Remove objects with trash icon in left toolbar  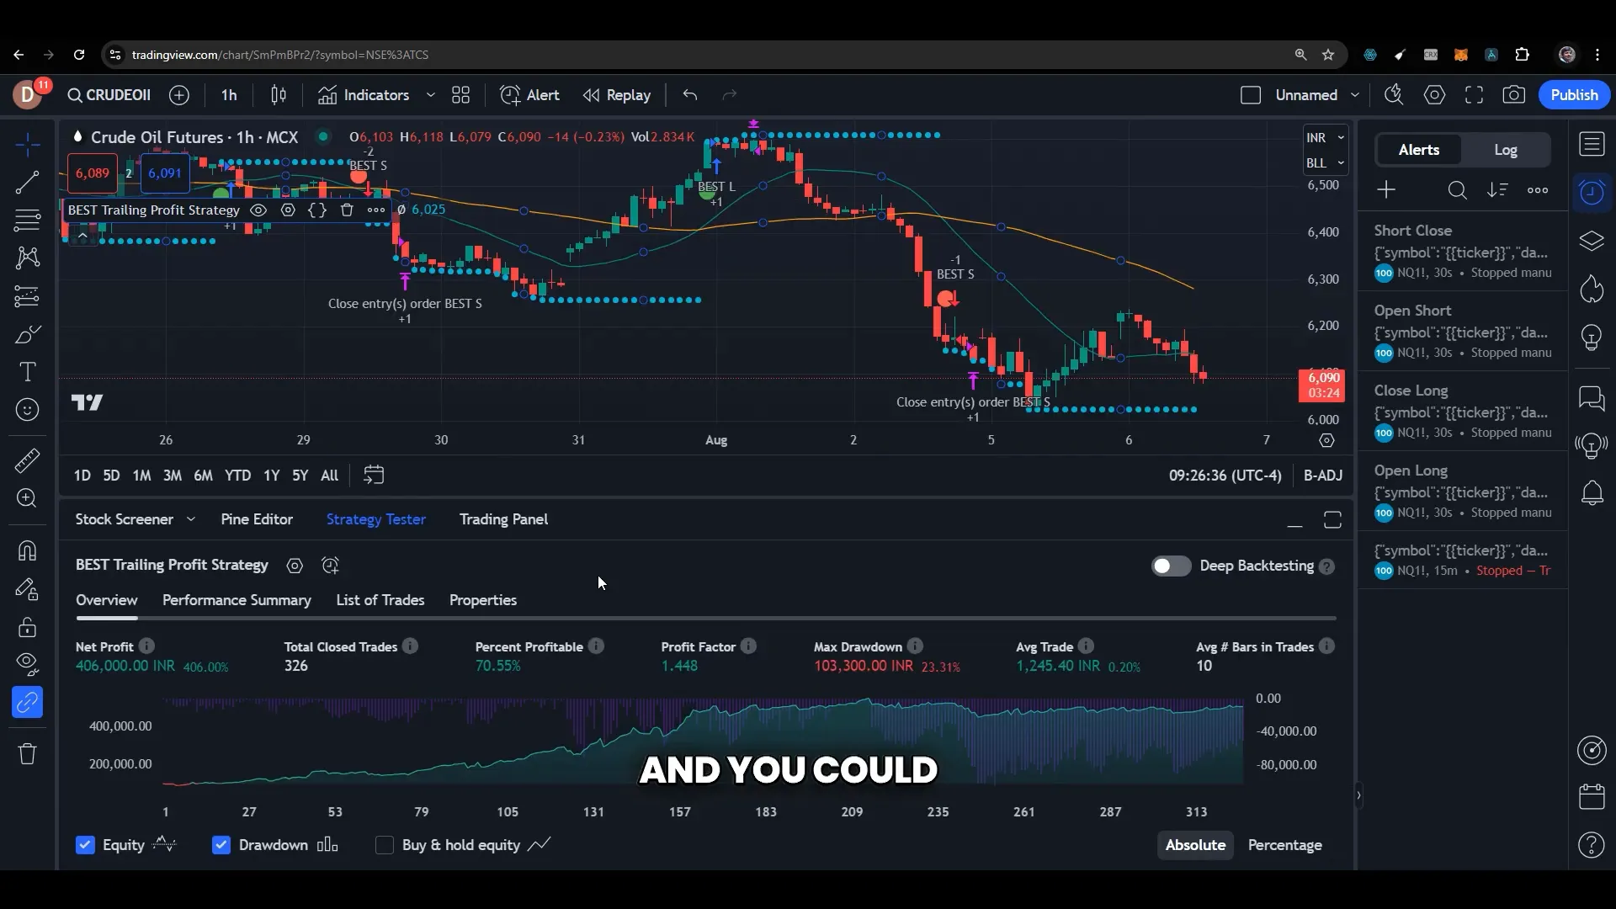pyautogui.click(x=27, y=754)
